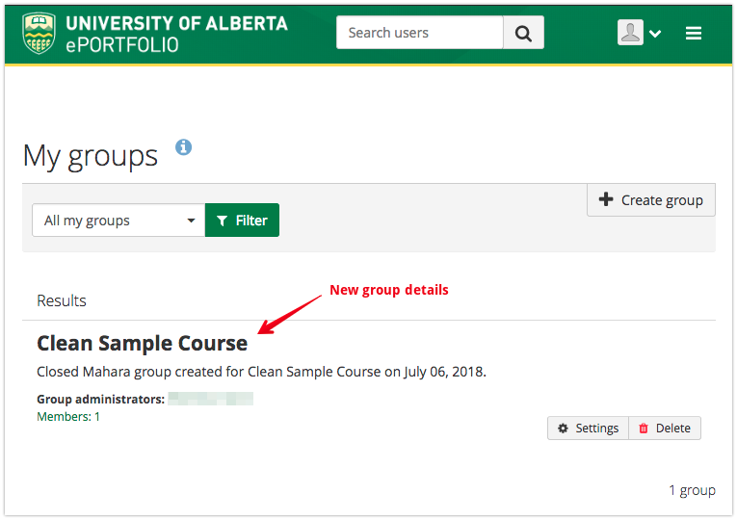
Task: Open the hamburger main menu
Action: (x=694, y=33)
